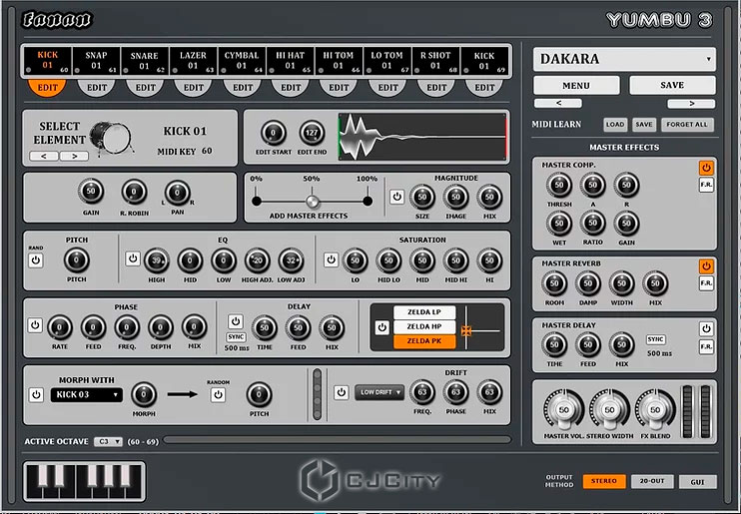The height and width of the screenshot is (514, 741).
Task: Click the Phase DEPTH knob
Action: (160, 327)
